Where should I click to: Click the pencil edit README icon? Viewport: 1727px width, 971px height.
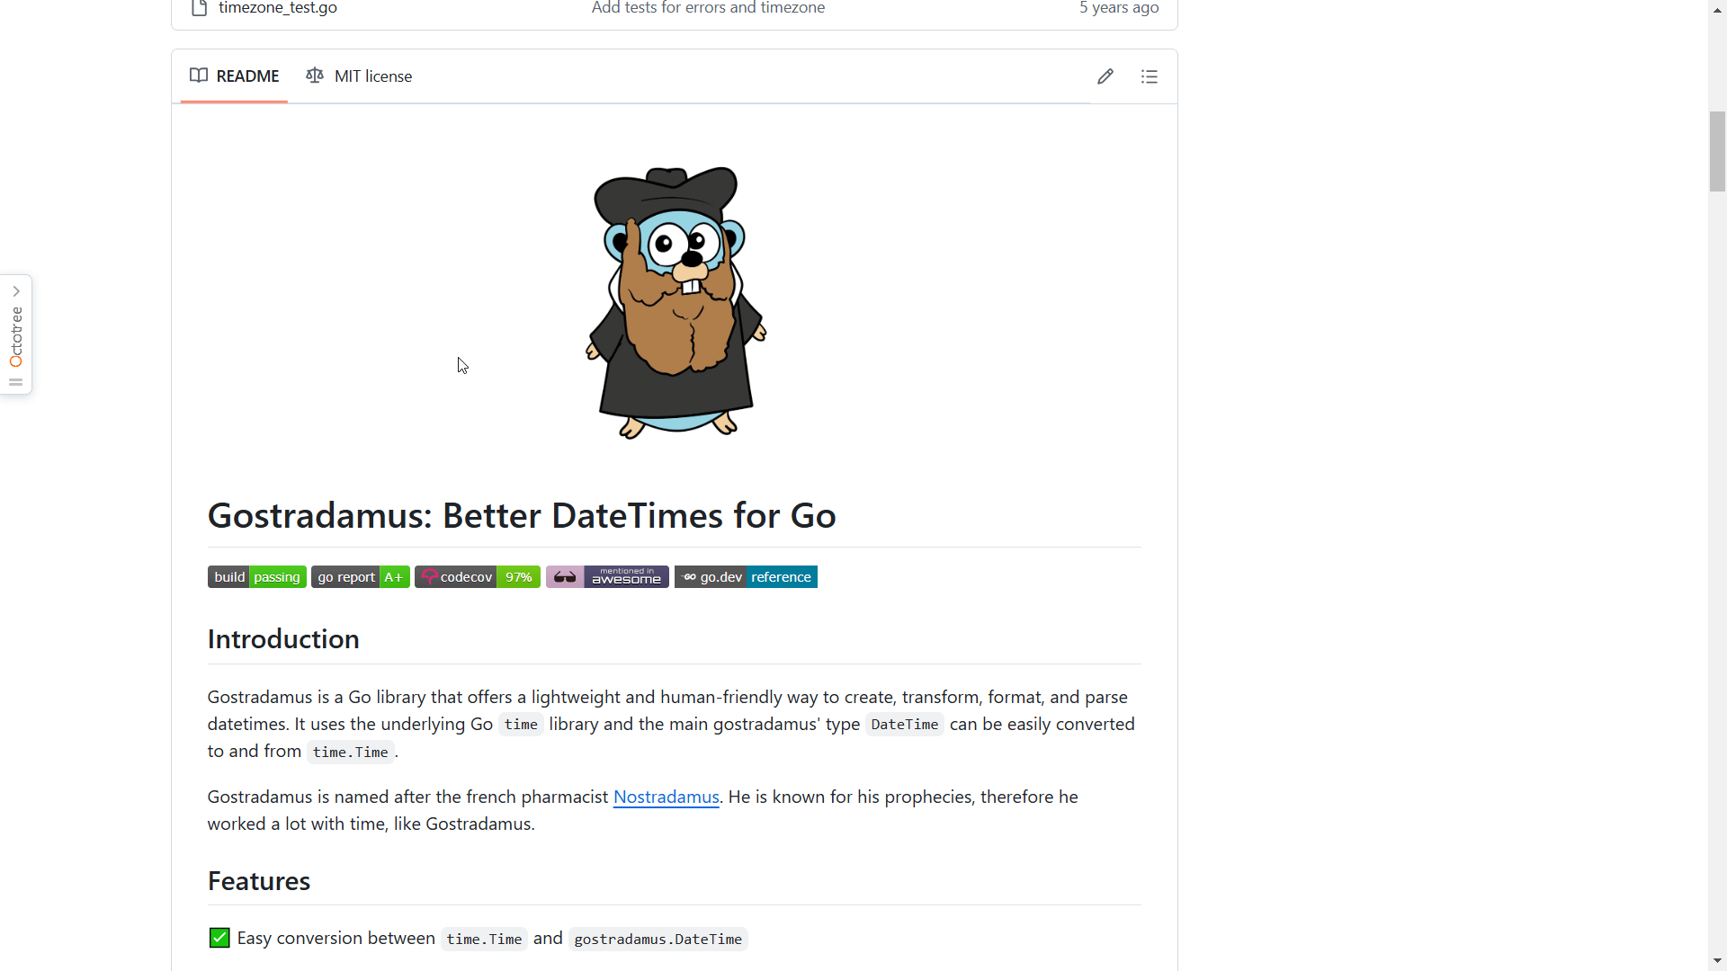click(1105, 76)
